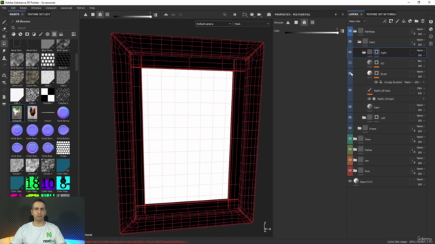This screenshot has height=244, width=435.
Task: Create a new folder in Layers toolbar
Action: pos(417,21)
